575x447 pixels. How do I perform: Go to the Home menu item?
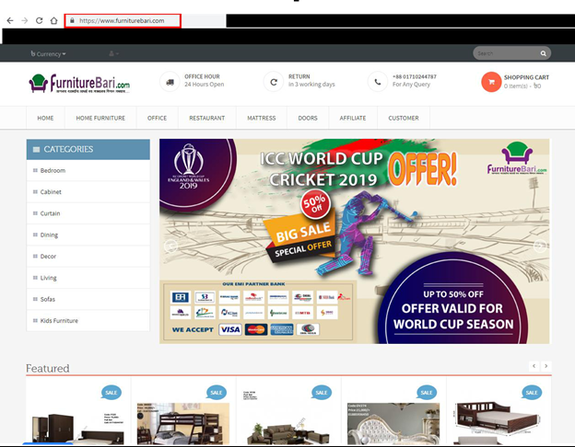45,118
